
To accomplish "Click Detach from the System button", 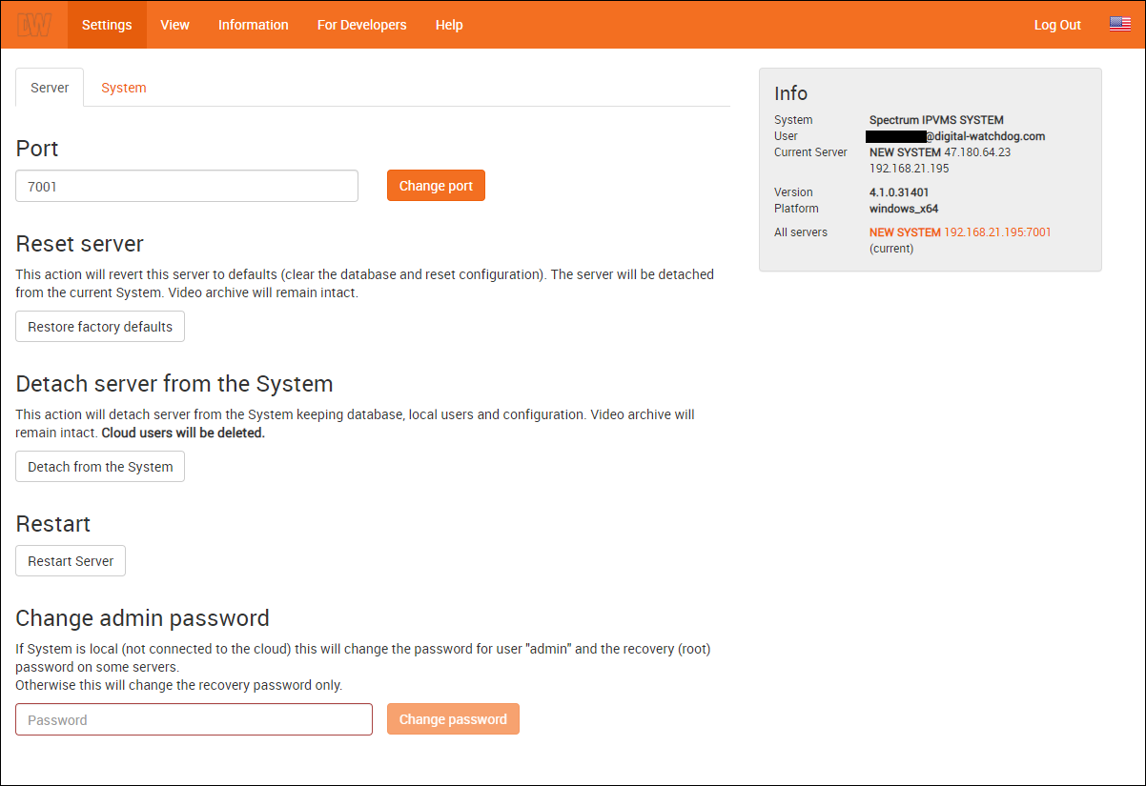I will [x=100, y=467].
